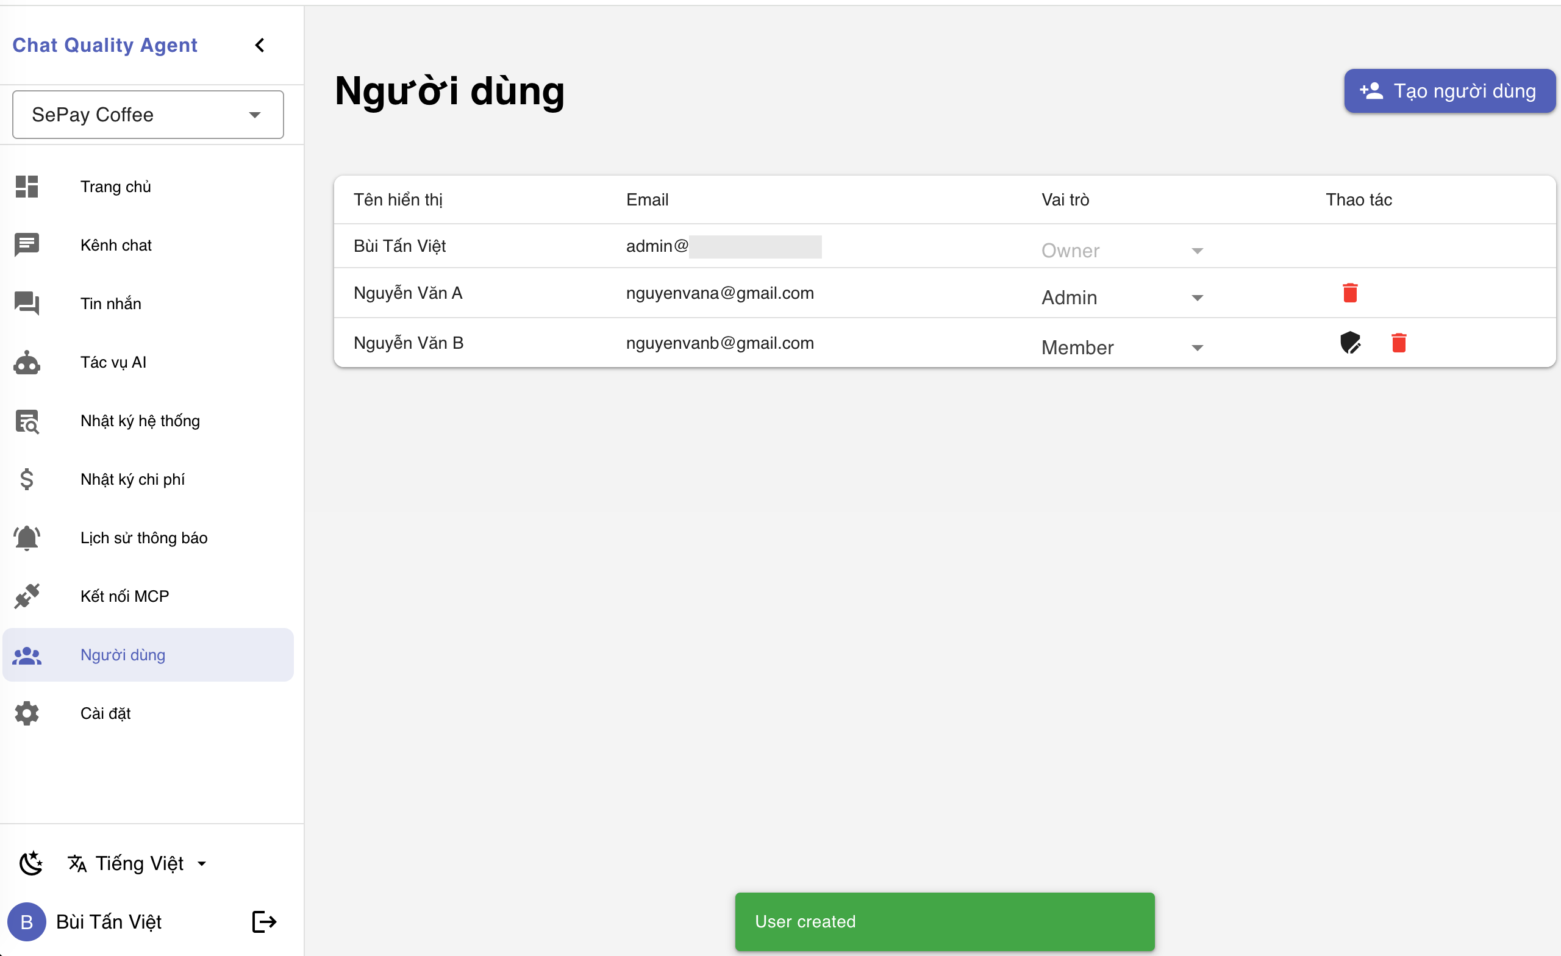
Task: Select the Kênh chat sidebar icon
Action: pos(26,244)
